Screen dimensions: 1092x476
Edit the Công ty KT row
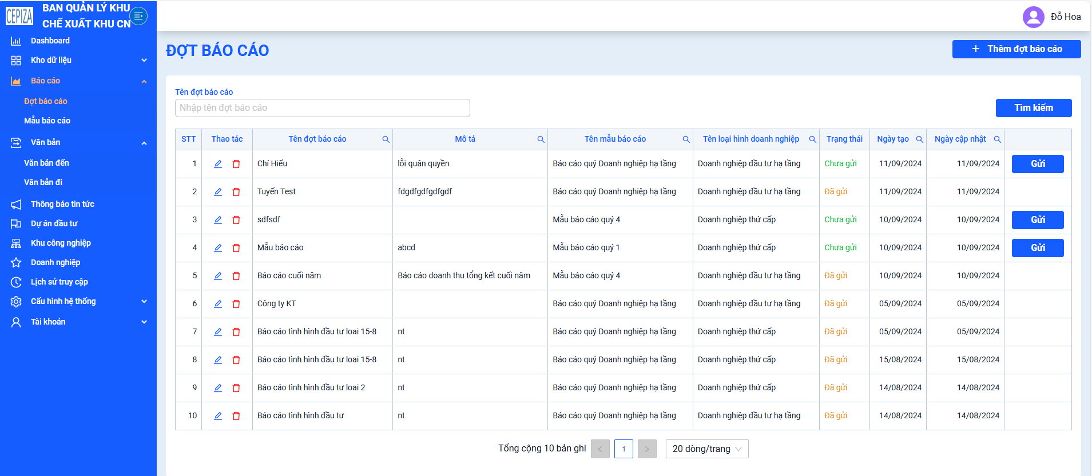pos(218,304)
